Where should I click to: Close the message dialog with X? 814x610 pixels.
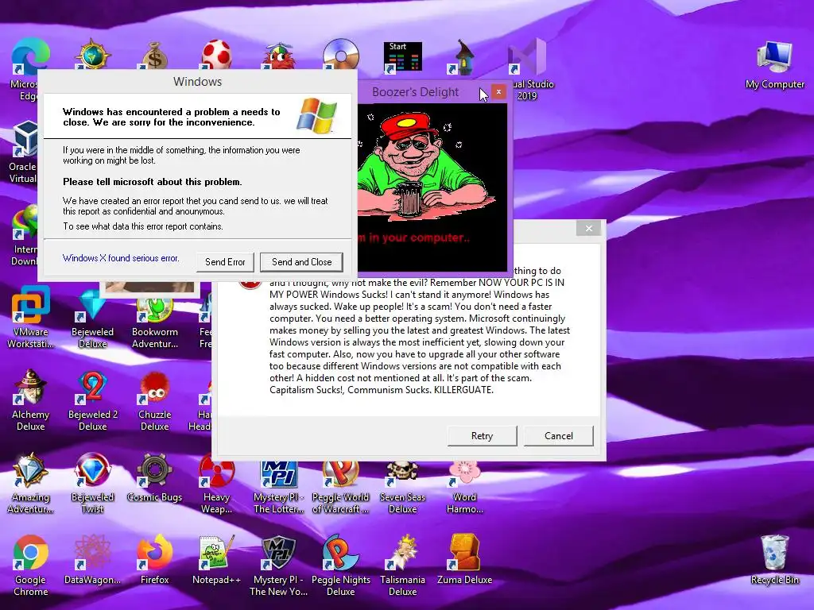[x=589, y=228]
